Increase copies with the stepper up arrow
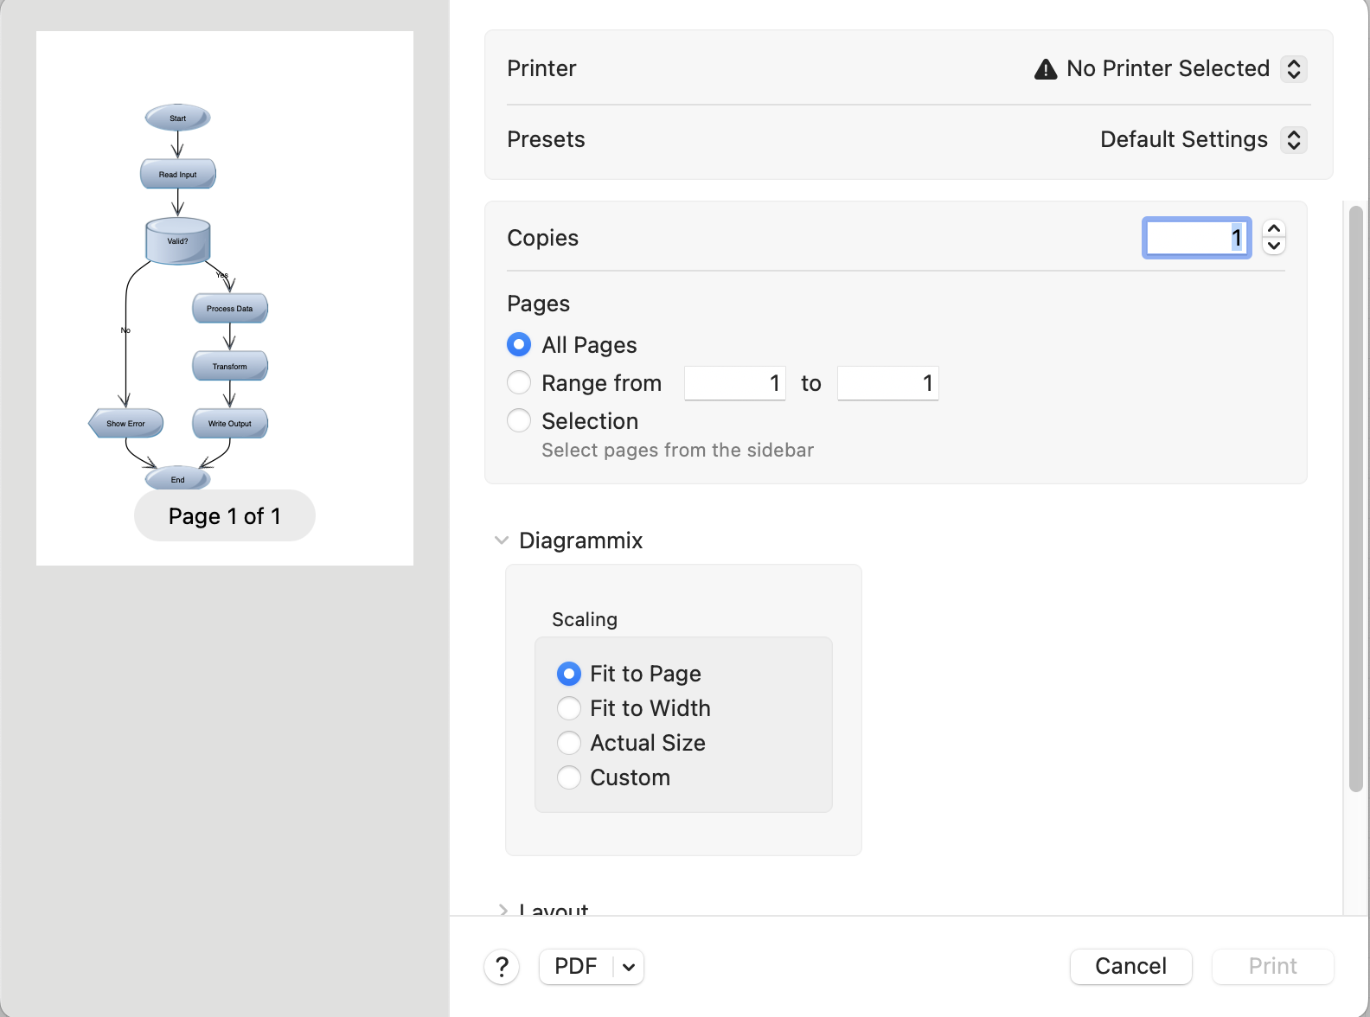1370x1017 pixels. (x=1274, y=229)
